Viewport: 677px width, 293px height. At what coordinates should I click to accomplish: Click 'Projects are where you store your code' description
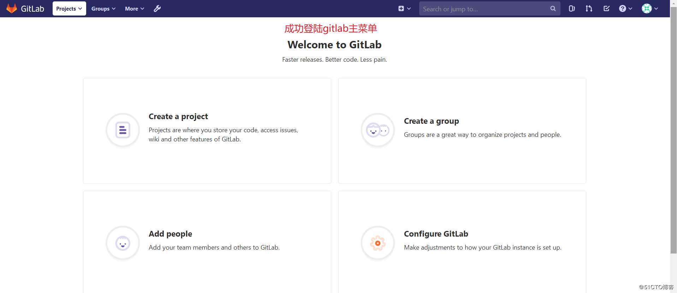(x=223, y=135)
